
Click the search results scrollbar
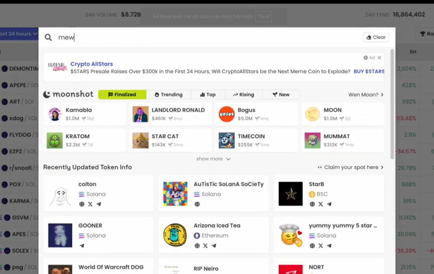point(392,104)
